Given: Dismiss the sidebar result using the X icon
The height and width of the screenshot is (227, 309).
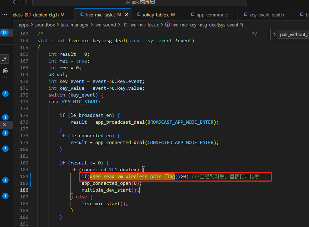Looking at the screenshot, I should point(5,125).
